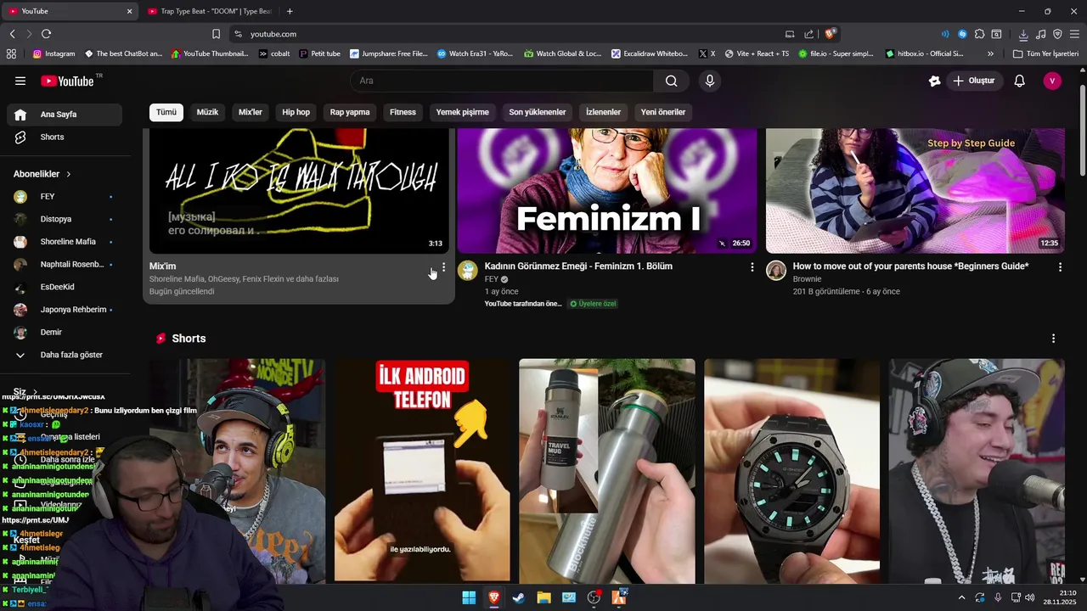The width and height of the screenshot is (1087, 611).
Task: Select Son yüklenenler filter chip
Action: pyautogui.click(x=538, y=112)
